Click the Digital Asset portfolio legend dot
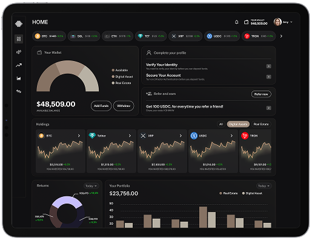Image resolution: width=312 pixels, height=241 pixels. coord(244,193)
